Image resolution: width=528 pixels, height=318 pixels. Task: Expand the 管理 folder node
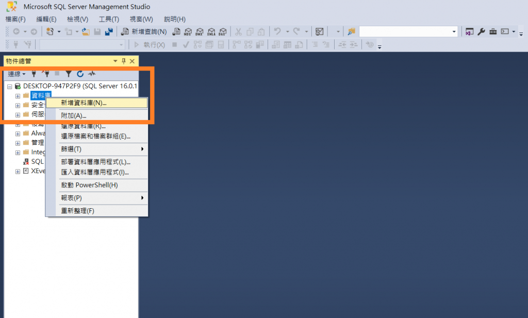18,143
